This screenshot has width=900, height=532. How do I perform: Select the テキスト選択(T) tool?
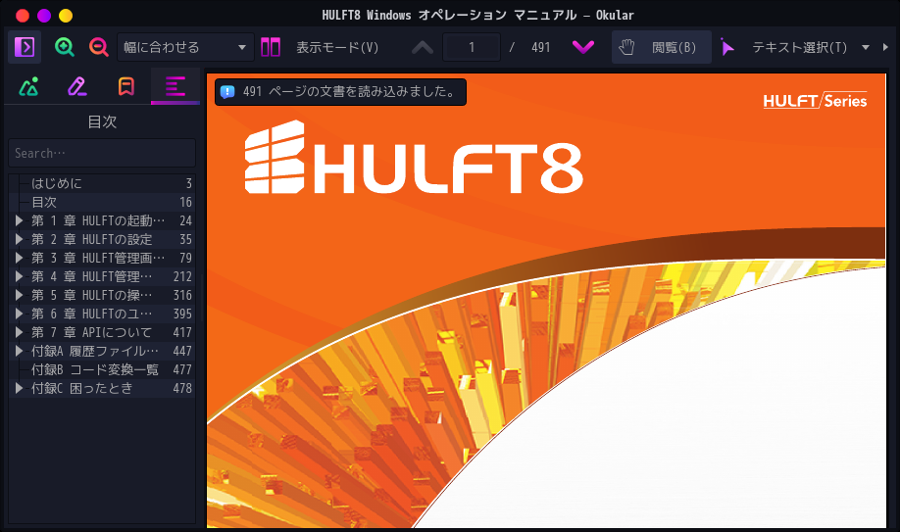pos(785,47)
